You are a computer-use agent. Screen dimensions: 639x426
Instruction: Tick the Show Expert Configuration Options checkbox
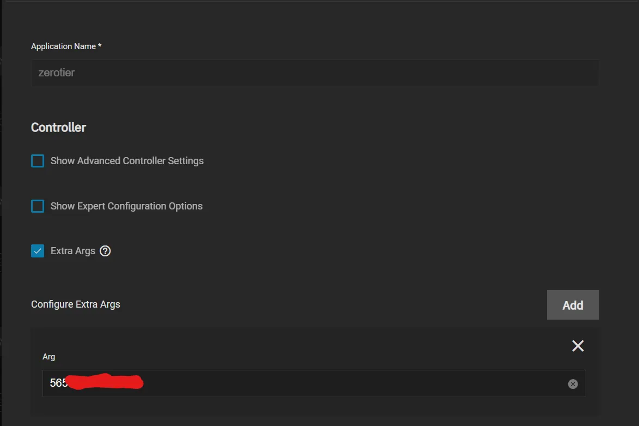38,206
